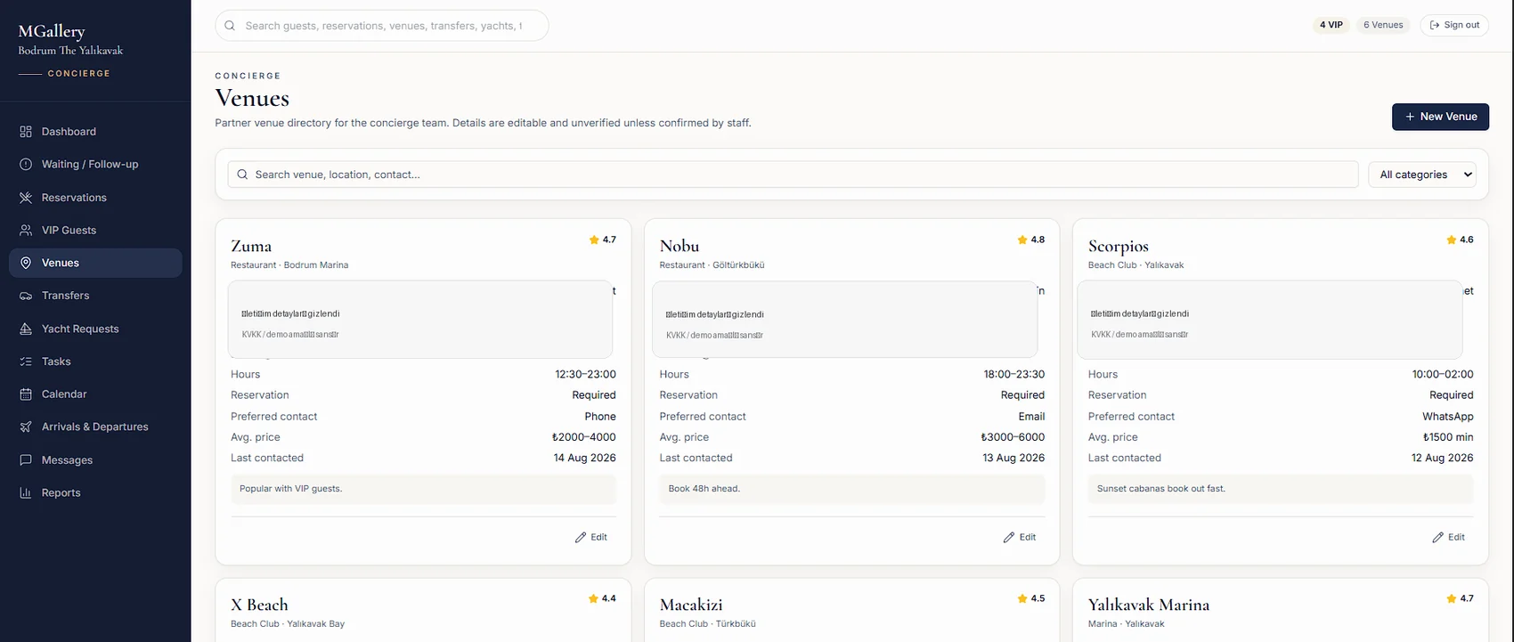Click the 'Book 48h ahead.' note
The image size is (1514, 642).
click(x=852, y=489)
